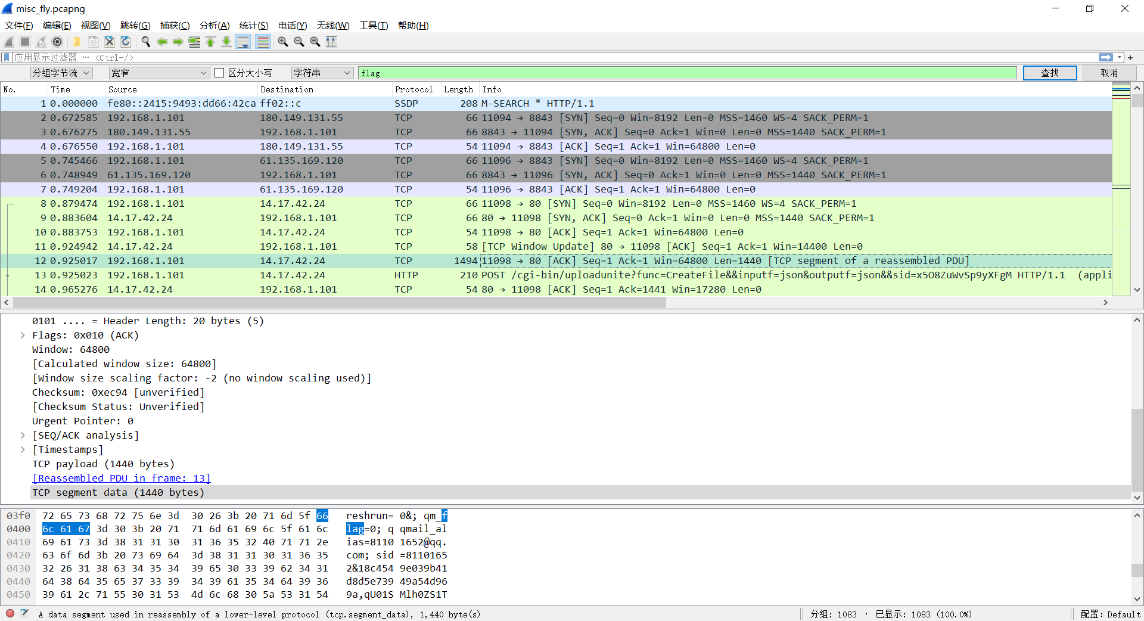Viewport: 1144px width, 621px height.
Task: Expand the Flags: 0x010 (ACK) tree node
Action: click(23, 336)
